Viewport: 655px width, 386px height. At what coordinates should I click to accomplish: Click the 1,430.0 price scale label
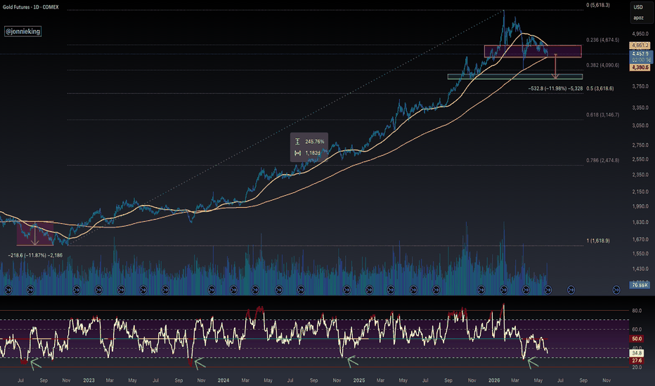pos(640,269)
